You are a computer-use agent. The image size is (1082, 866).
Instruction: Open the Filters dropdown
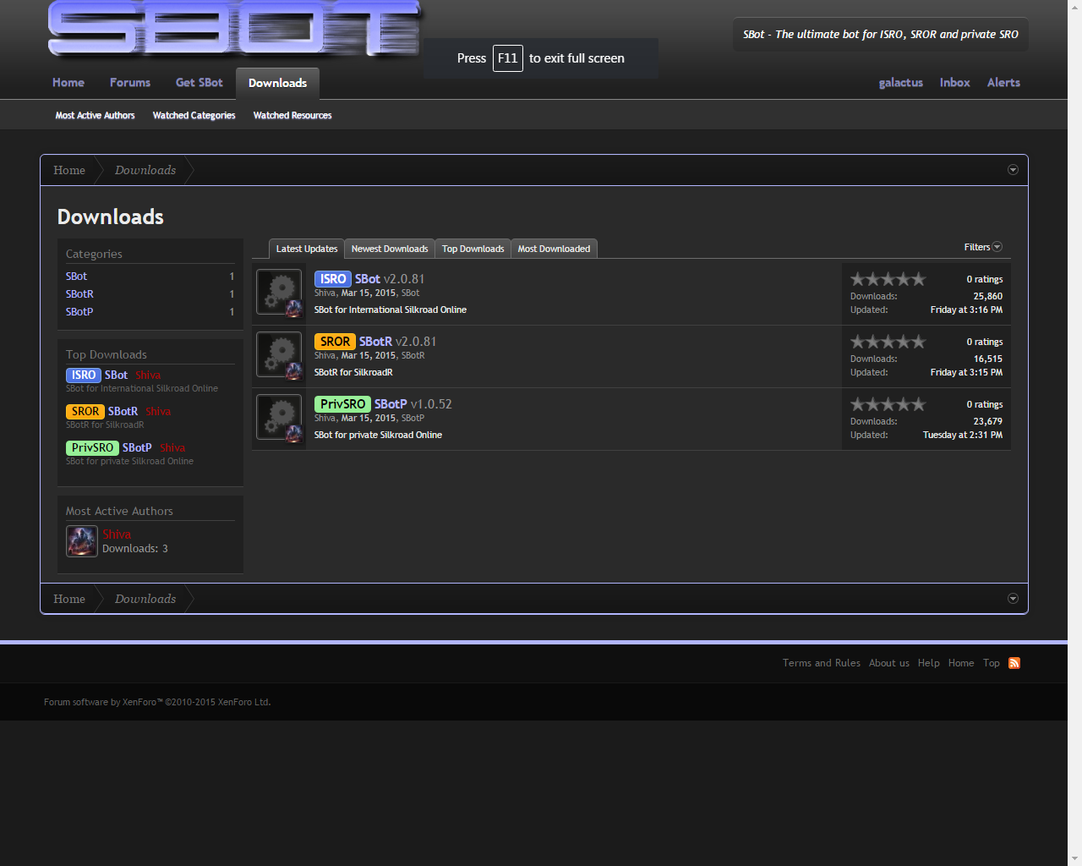click(x=983, y=247)
